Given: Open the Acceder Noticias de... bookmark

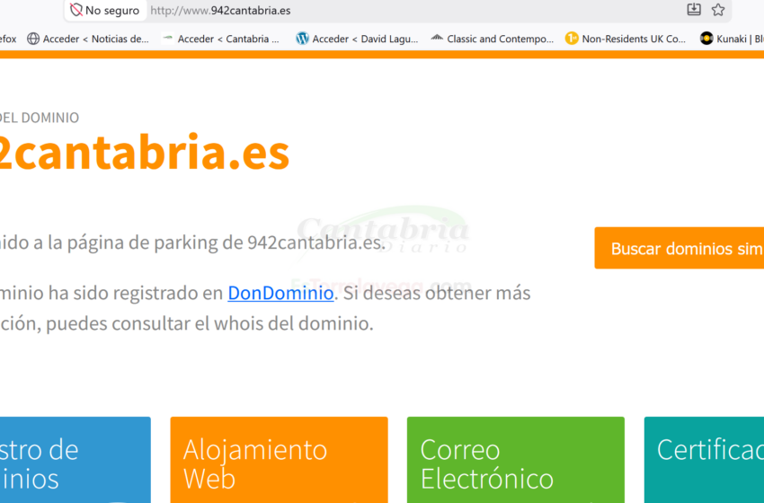Looking at the screenshot, I should point(88,39).
